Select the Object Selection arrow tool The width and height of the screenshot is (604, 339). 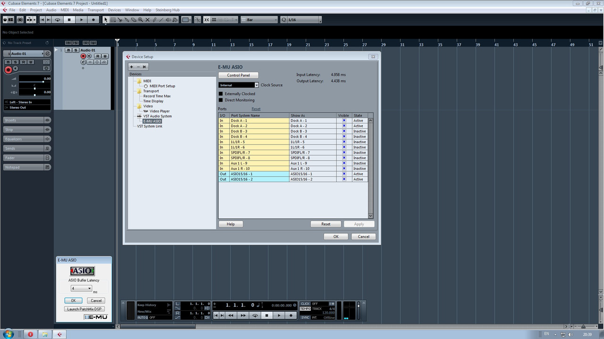pyautogui.click(x=106, y=20)
